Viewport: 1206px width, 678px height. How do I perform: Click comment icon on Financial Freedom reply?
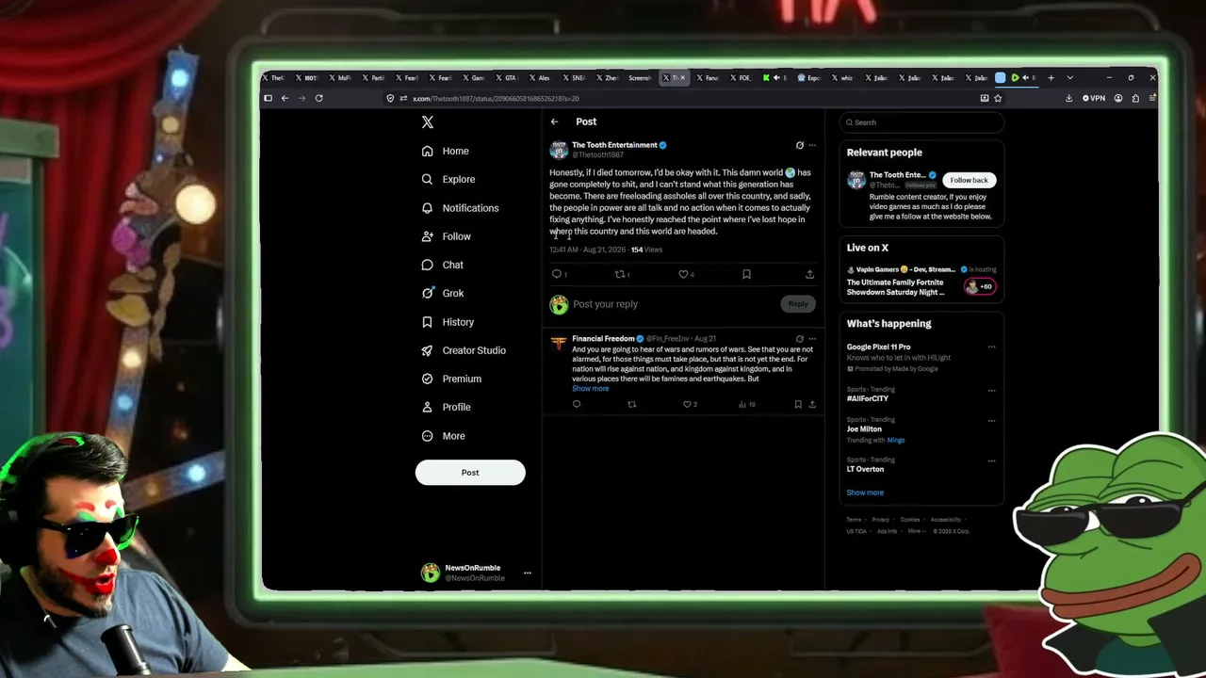(577, 404)
